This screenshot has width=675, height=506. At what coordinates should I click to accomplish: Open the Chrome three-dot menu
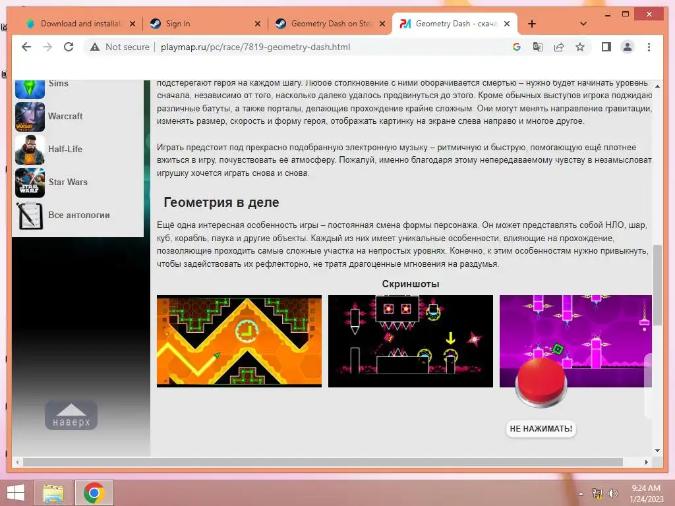click(649, 47)
